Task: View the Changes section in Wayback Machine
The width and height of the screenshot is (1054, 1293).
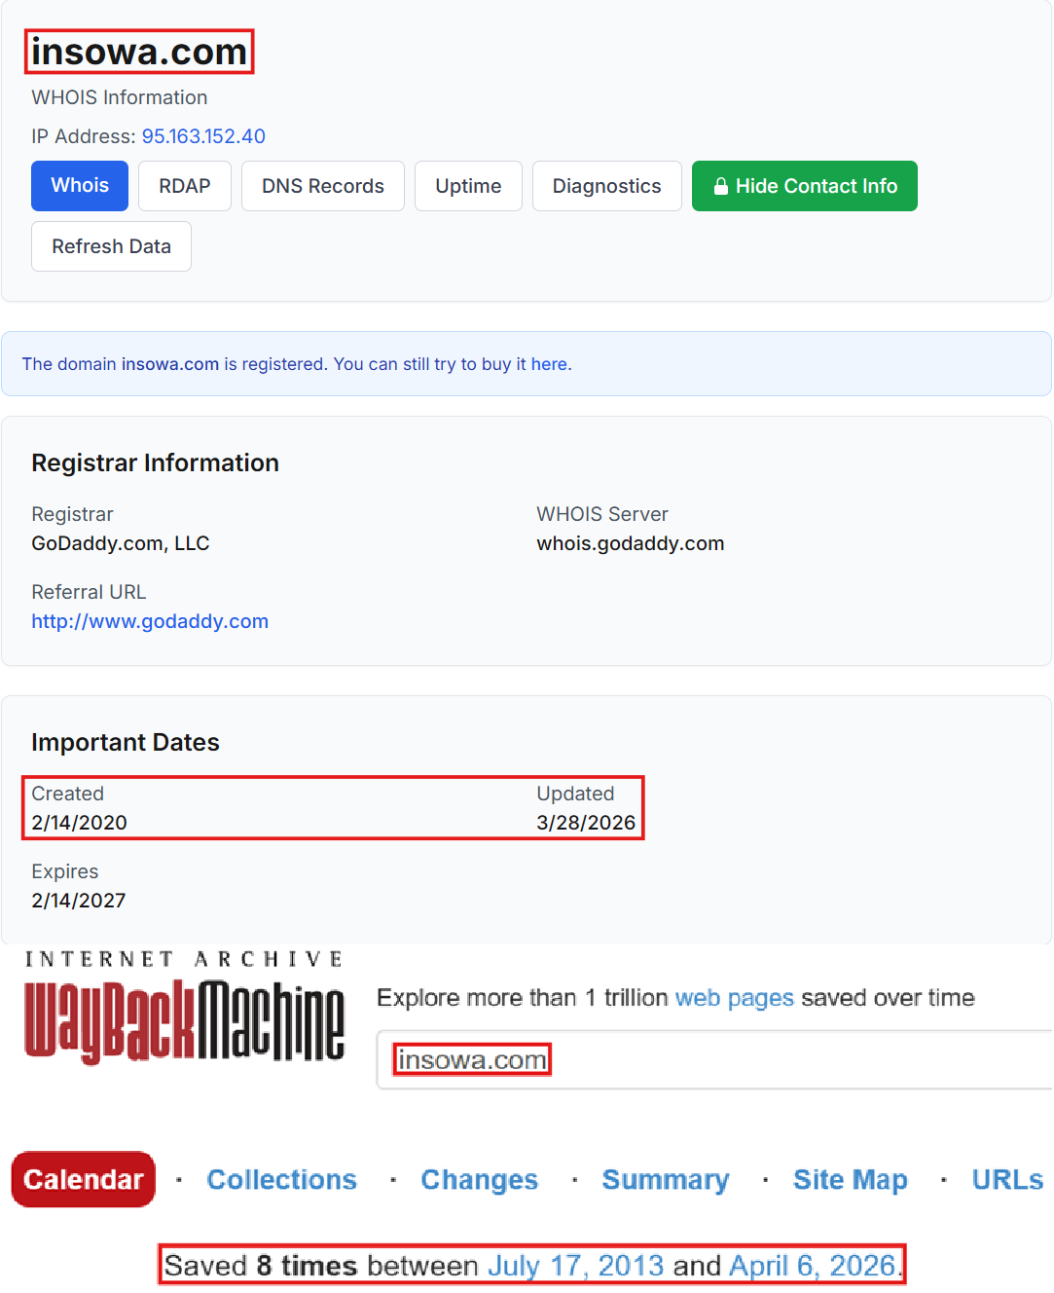Action: pyautogui.click(x=479, y=1179)
